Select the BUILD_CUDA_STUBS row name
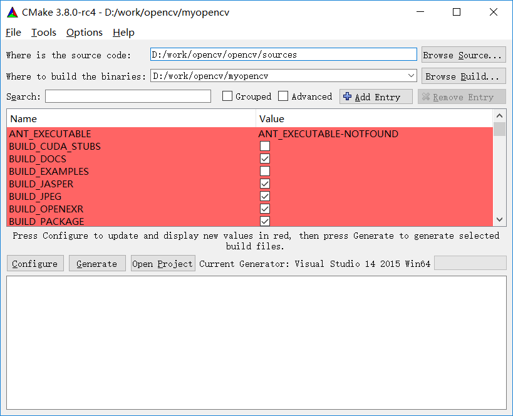 (x=55, y=147)
